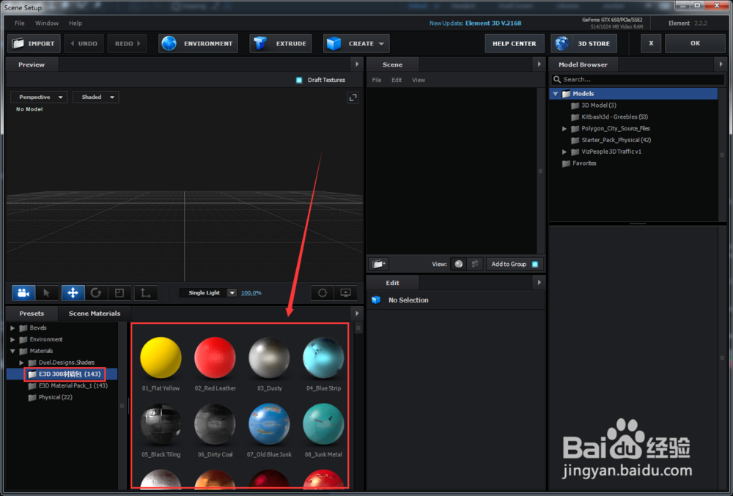This screenshot has height=496, width=733.
Task: Select the 01_Flat Yellow material
Action: tap(161, 358)
